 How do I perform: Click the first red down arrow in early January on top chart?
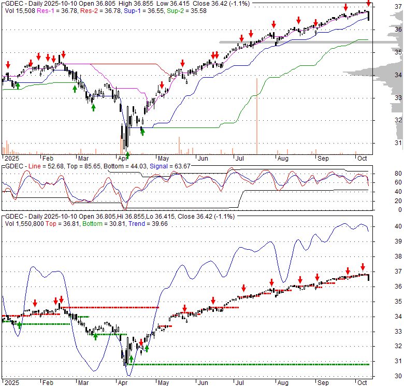pos(8,65)
